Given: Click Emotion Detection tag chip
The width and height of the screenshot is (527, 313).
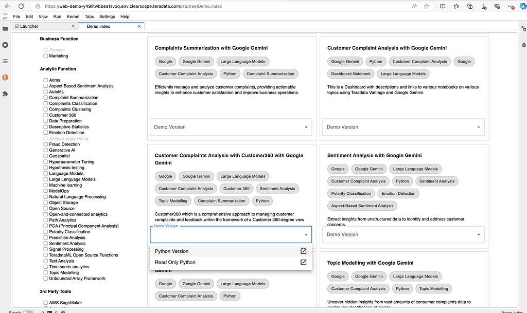Looking at the screenshot, I should (398, 194).
